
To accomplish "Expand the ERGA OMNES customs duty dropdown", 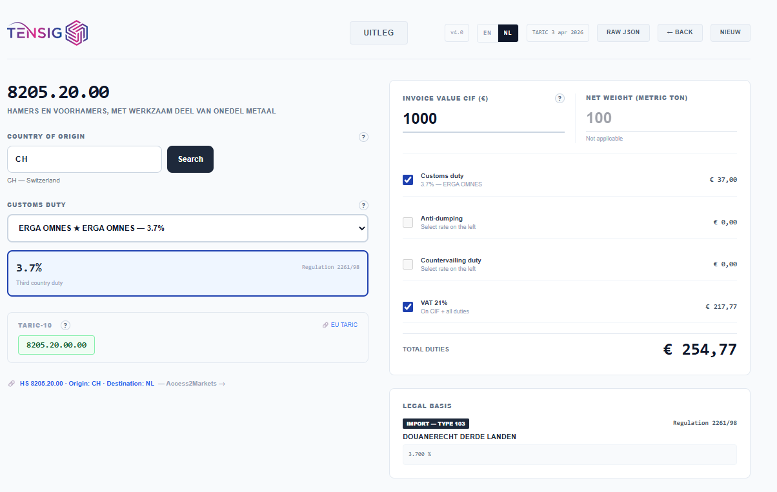I will tap(188, 228).
